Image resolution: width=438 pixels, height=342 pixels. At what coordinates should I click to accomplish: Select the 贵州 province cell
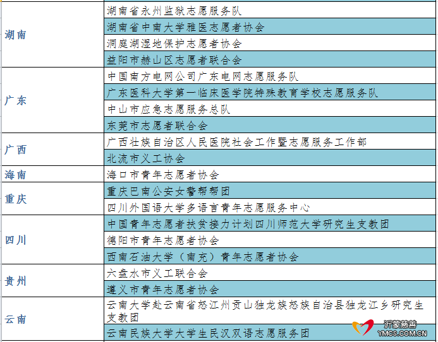(53, 281)
